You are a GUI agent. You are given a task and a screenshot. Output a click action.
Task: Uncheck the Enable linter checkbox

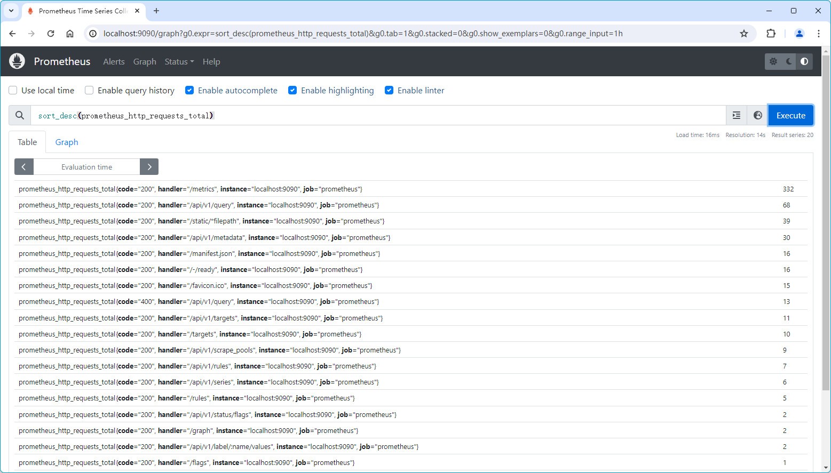click(389, 90)
